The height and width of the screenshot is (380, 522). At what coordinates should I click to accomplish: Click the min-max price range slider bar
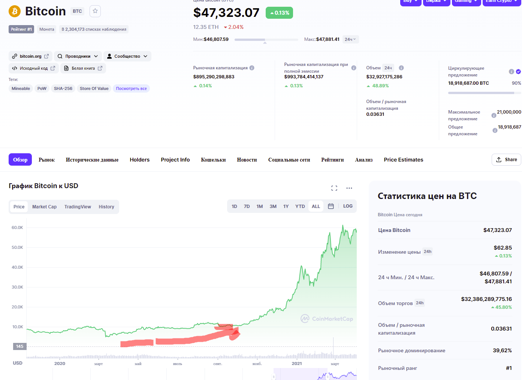266,39
